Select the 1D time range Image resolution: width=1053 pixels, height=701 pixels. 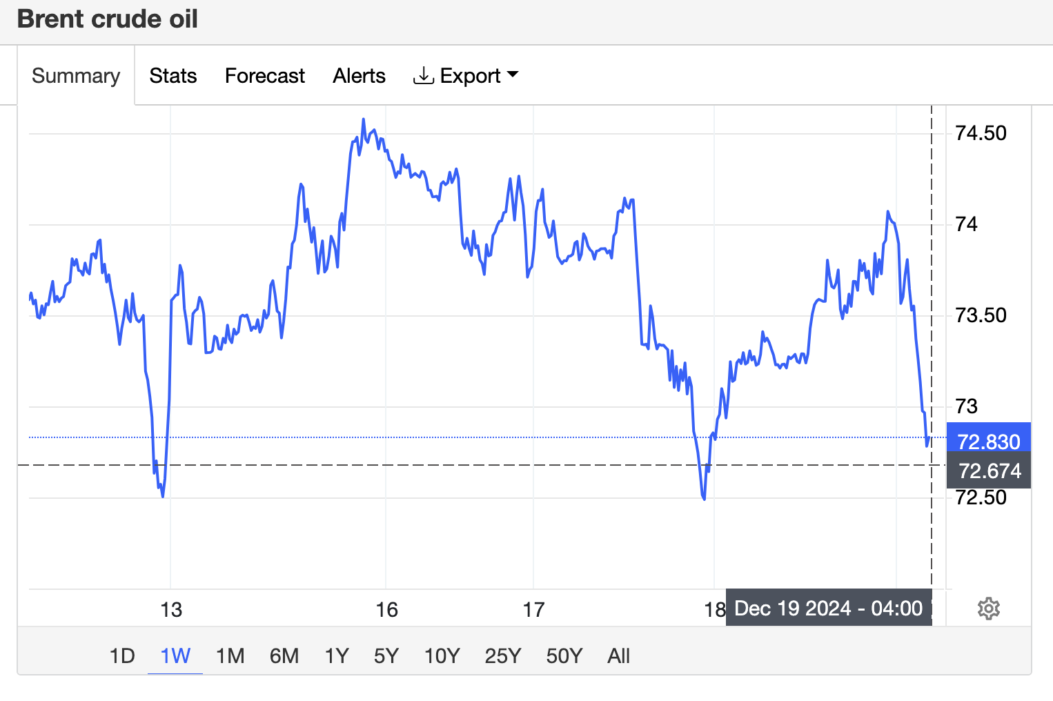(x=122, y=655)
